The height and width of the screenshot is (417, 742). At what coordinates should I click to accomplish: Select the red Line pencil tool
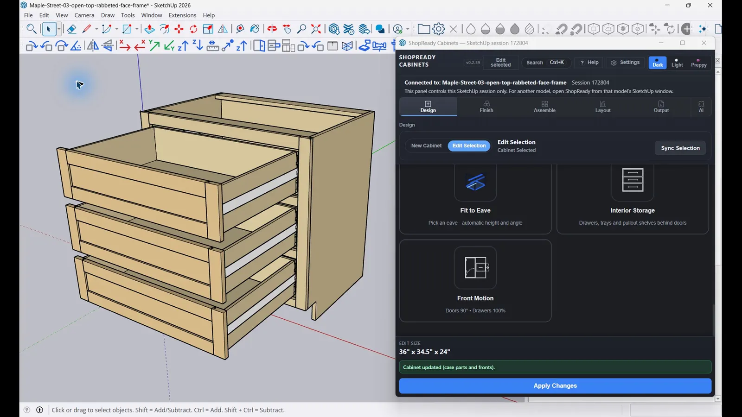coord(86,29)
